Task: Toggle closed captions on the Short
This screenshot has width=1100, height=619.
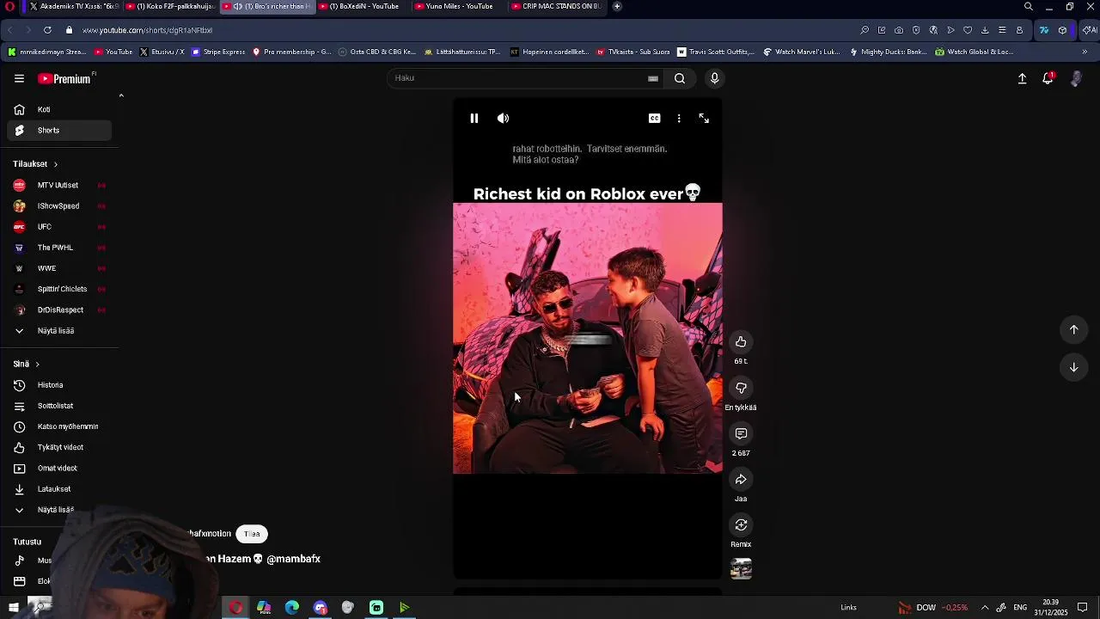Action: pyautogui.click(x=654, y=119)
